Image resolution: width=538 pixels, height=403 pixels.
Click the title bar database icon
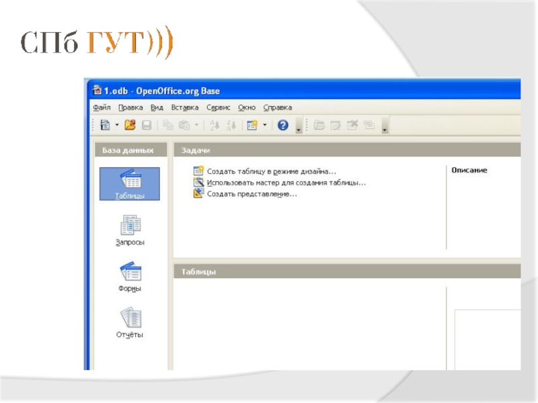[x=97, y=90]
